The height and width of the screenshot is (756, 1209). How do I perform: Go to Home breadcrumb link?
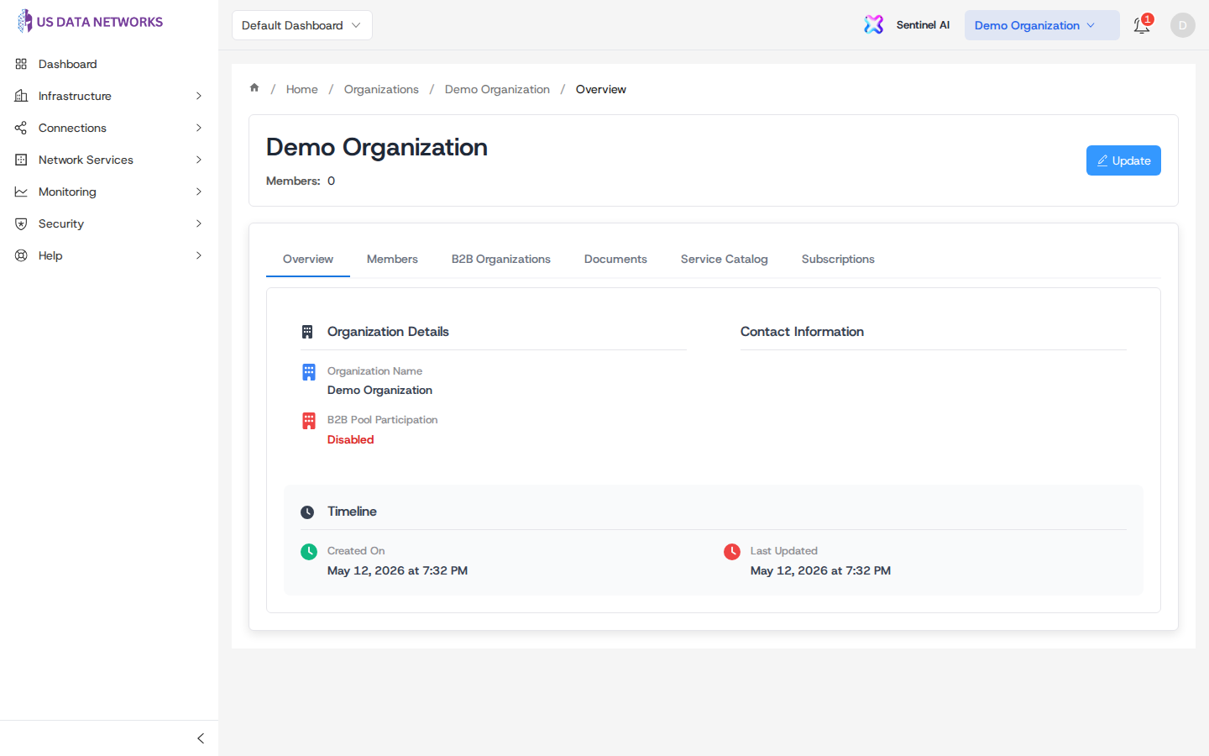pos(302,89)
